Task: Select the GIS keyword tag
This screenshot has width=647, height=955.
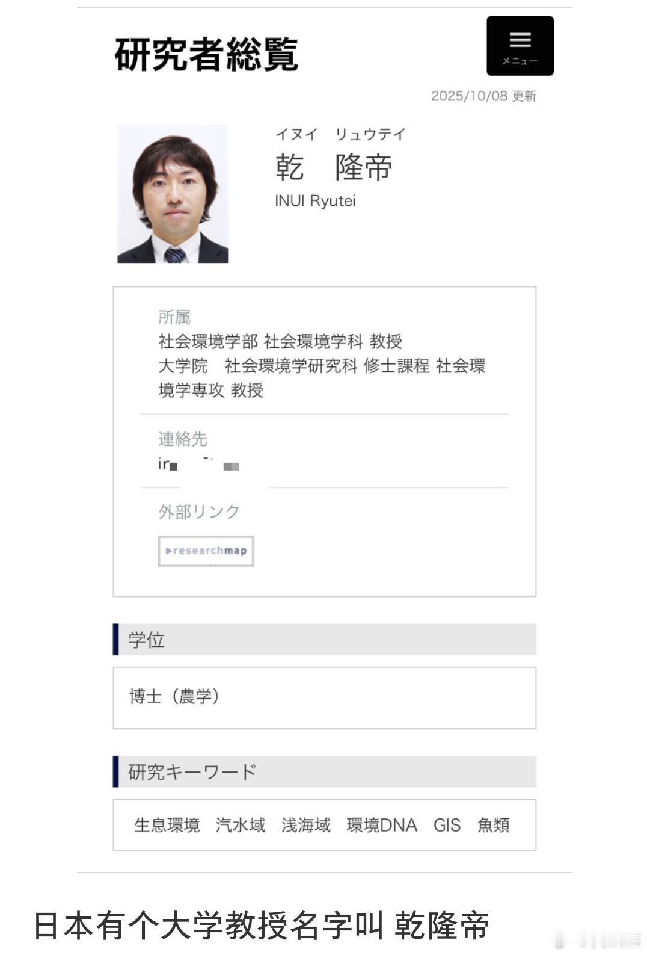Action: tap(446, 826)
